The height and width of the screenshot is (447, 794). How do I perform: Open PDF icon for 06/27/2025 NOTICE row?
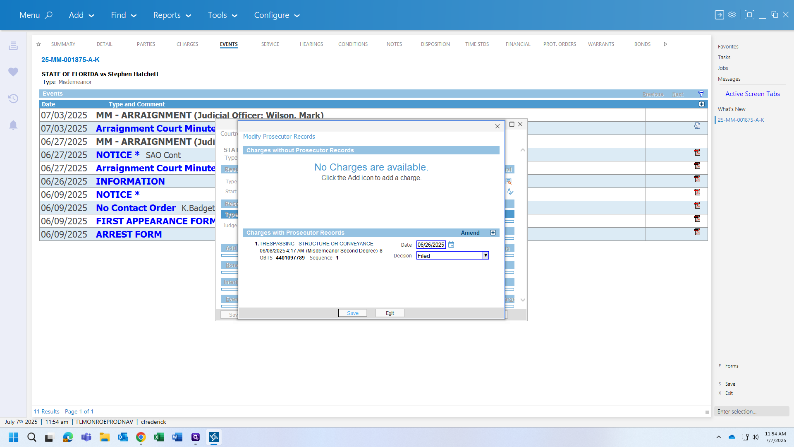click(x=697, y=153)
